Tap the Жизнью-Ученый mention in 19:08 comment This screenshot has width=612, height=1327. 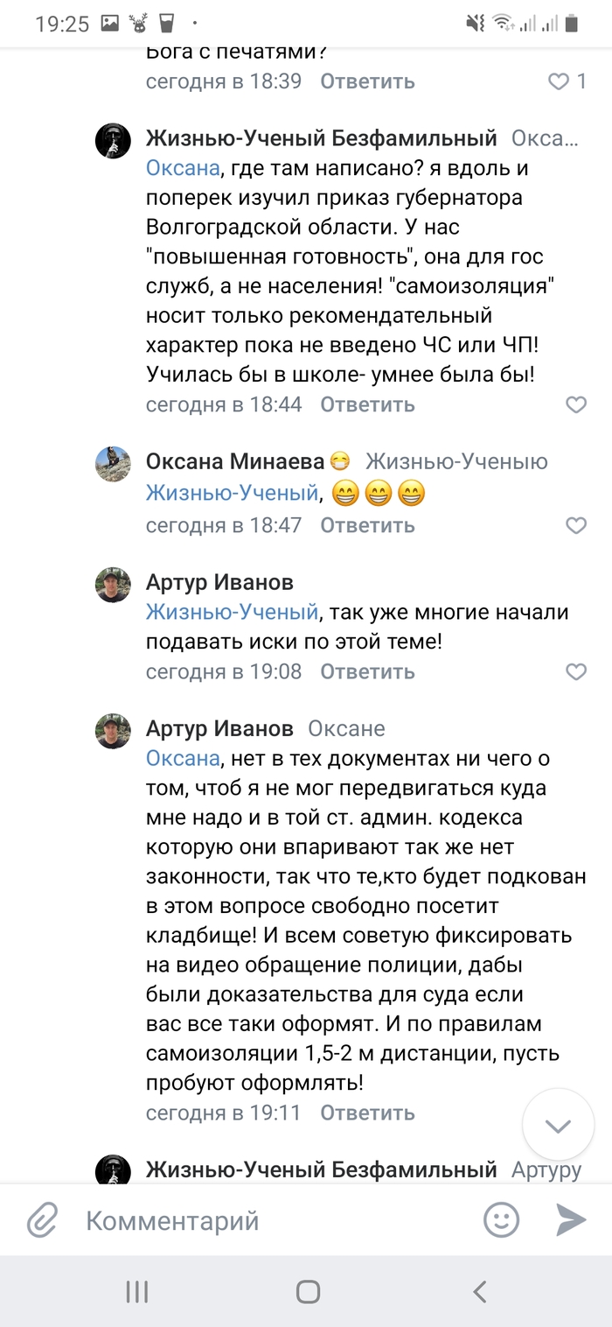231,611
